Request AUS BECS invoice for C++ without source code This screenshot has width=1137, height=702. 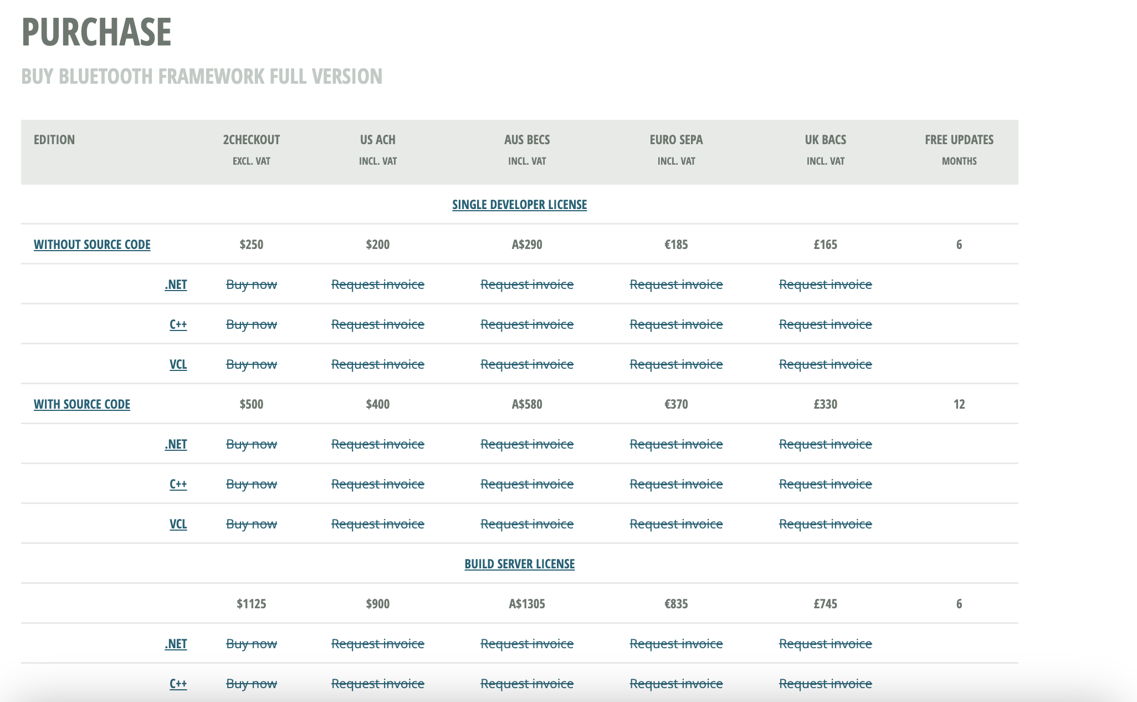point(527,324)
